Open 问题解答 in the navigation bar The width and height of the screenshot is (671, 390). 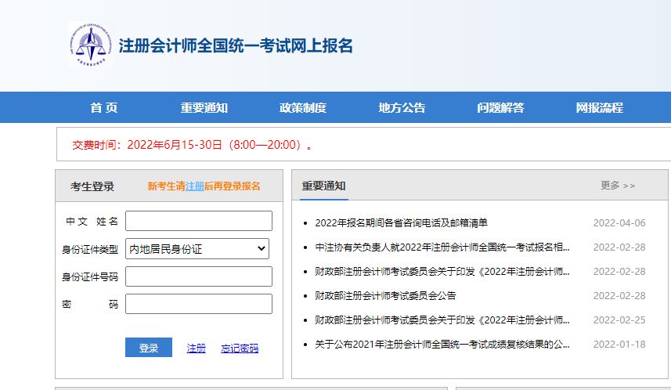(500, 108)
